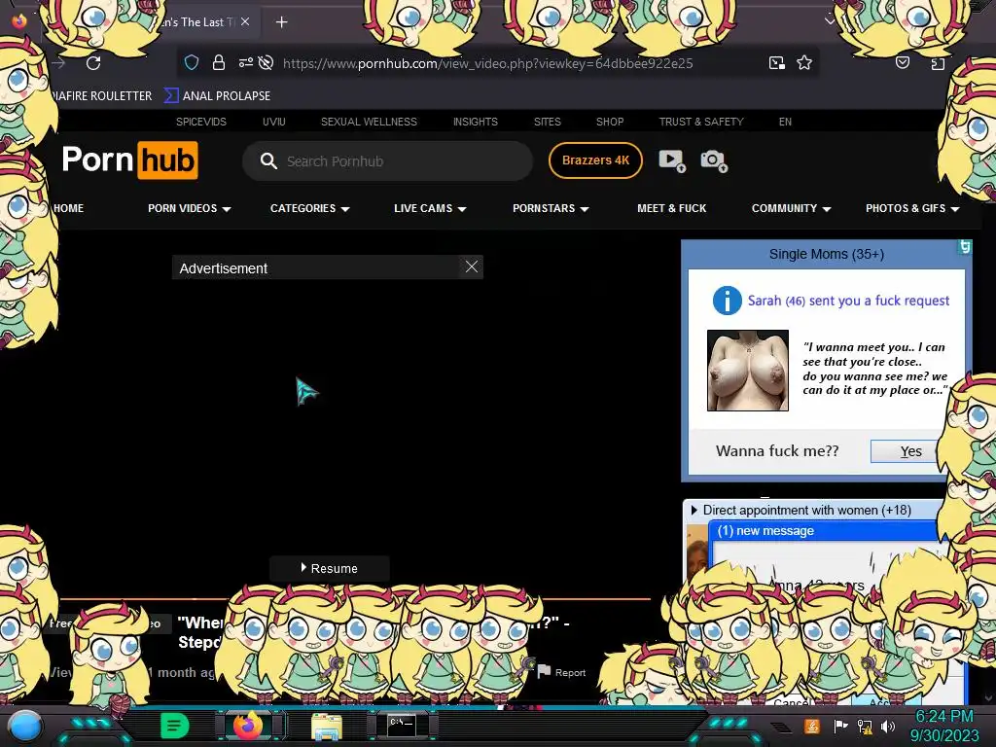Image resolution: width=996 pixels, height=747 pixels.
Task: Click the Resume playback button
Action: coord(330,568)
